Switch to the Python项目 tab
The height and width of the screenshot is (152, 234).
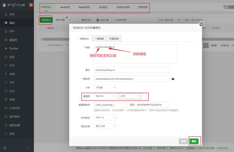pyautogui.click(x=123, y=7)
